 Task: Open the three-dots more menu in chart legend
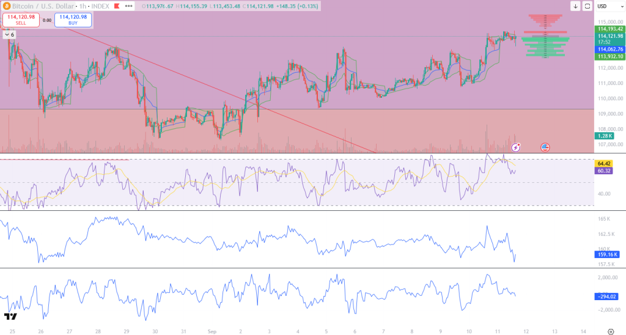point(128,6)
